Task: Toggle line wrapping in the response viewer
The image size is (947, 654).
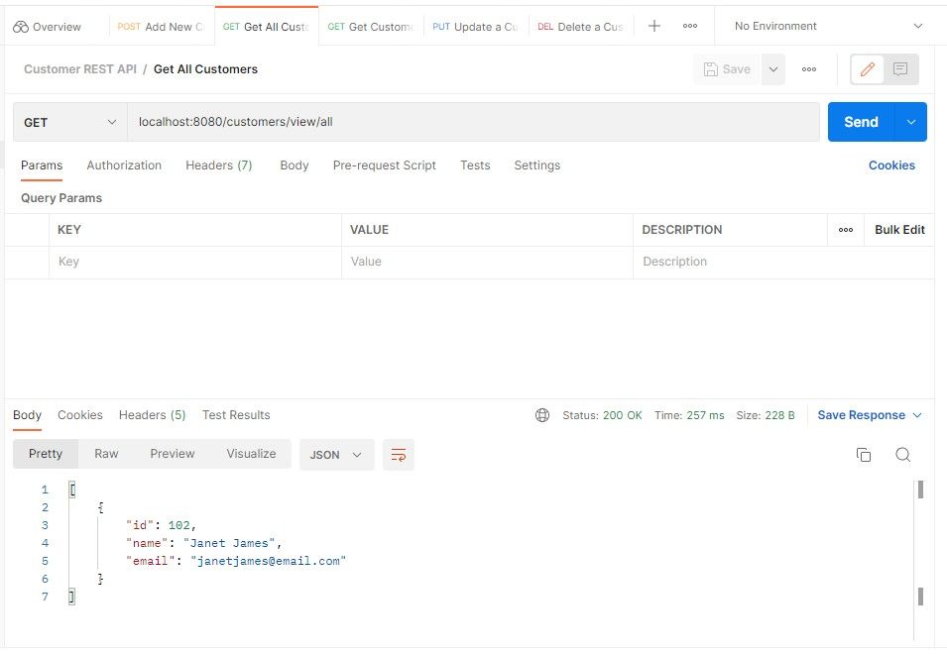Action: pyautogui.click(x=399, y=454)
